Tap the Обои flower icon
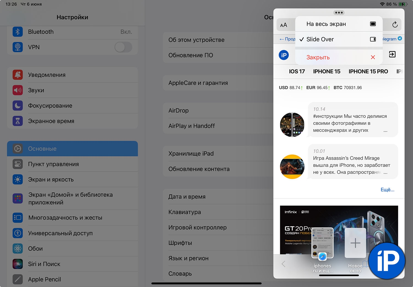 pos(18,248)
